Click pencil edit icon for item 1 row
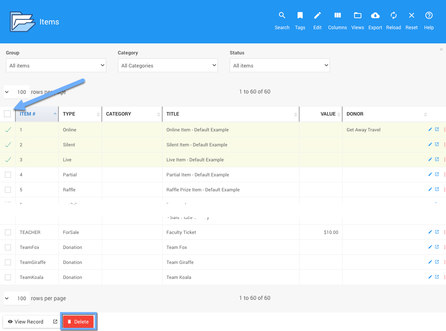The width and height of the screenshot is (446, 331). (430, 129)
